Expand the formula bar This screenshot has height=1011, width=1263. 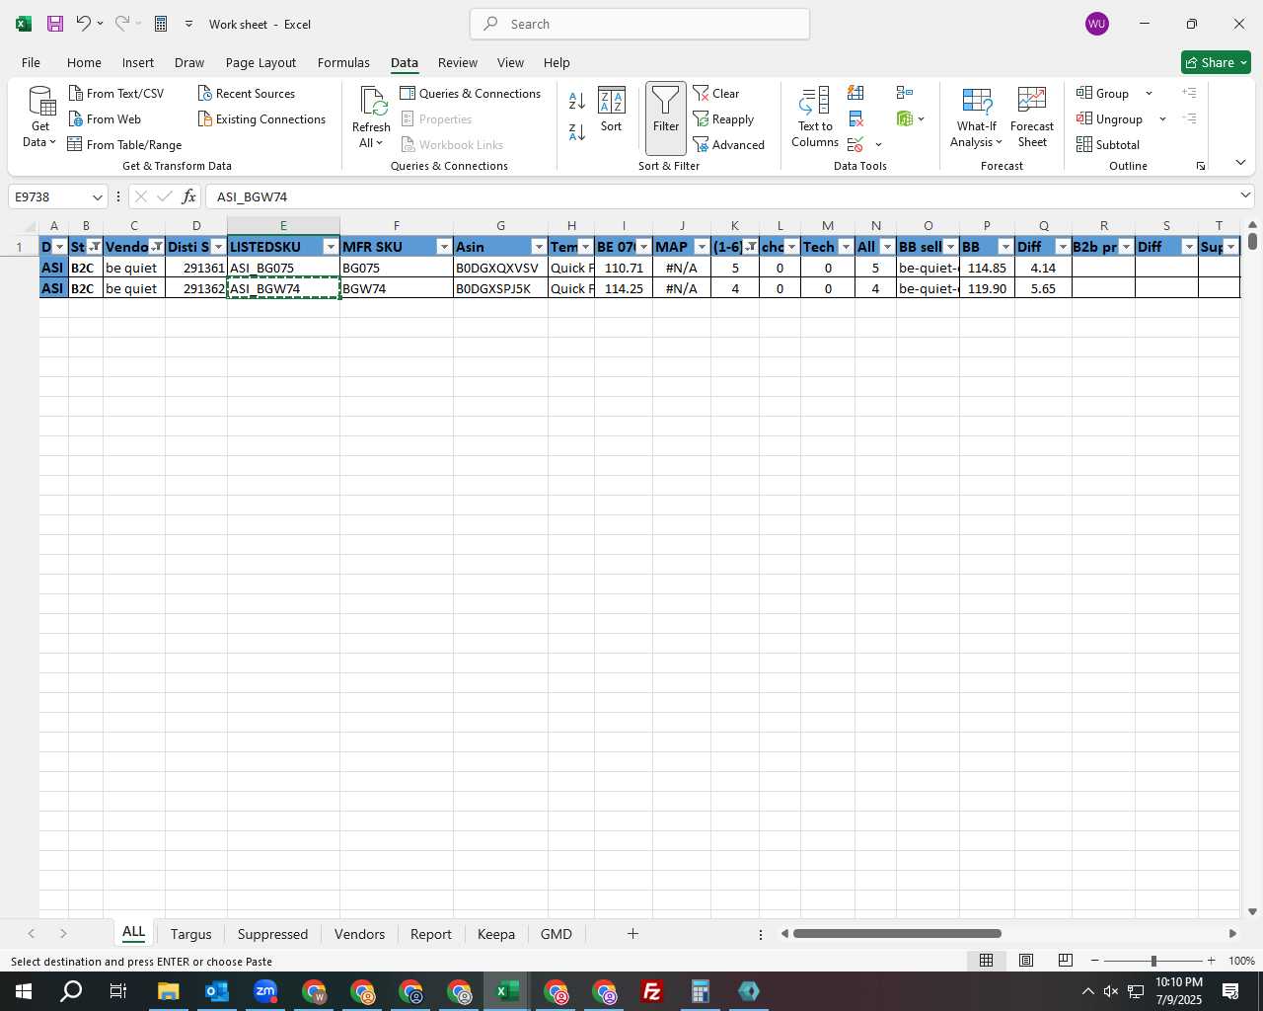click(1245, 195)
